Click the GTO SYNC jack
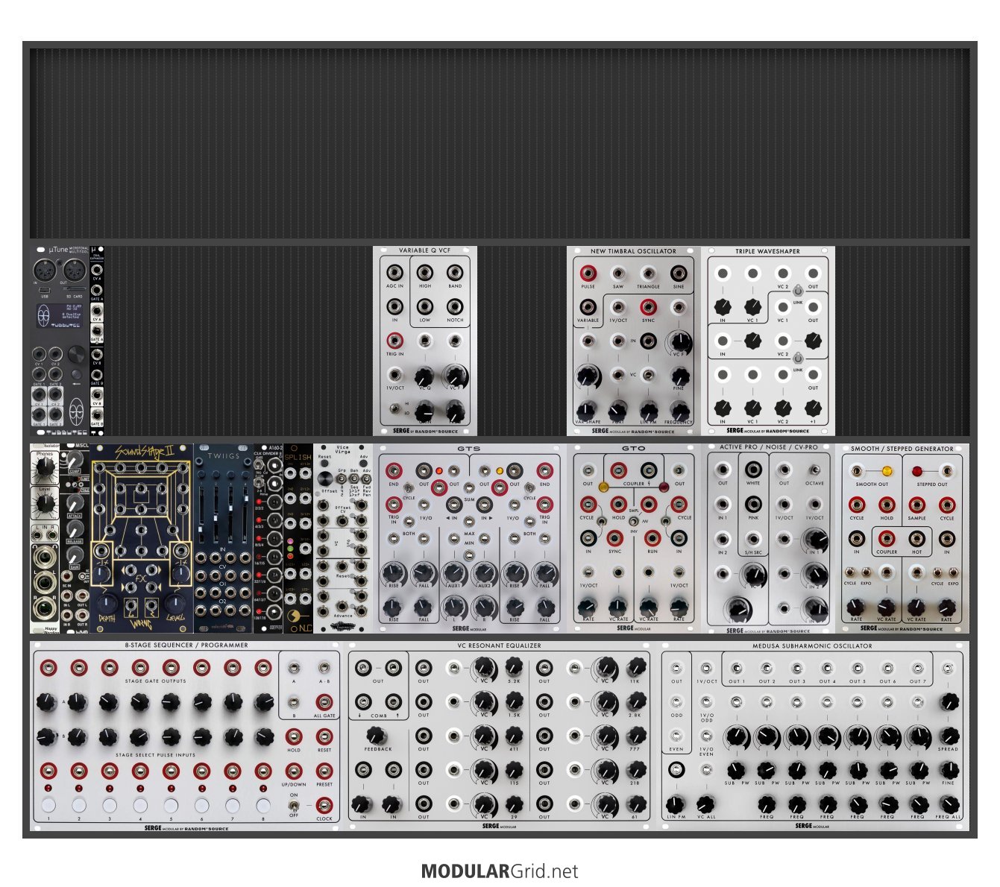Viewport: 1000px width, 887px height. 615,537
